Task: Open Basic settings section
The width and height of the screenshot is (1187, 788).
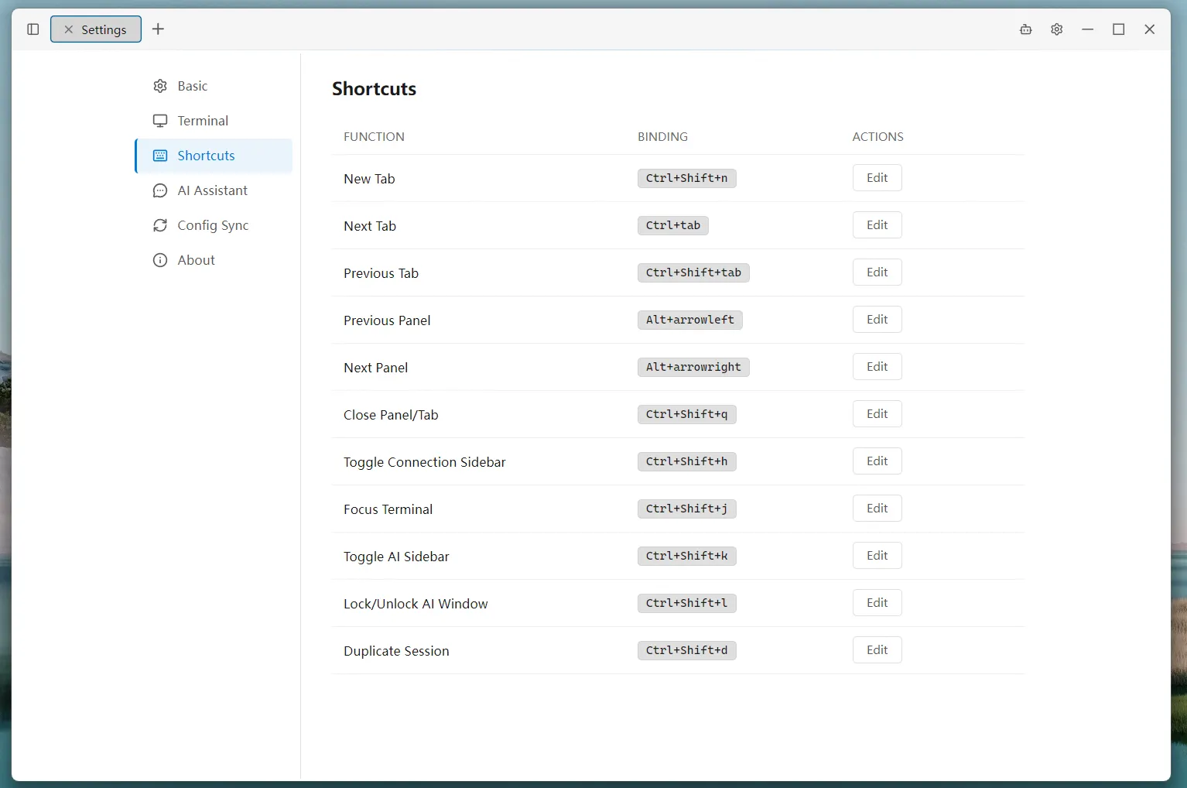Action: pos(214,86)
